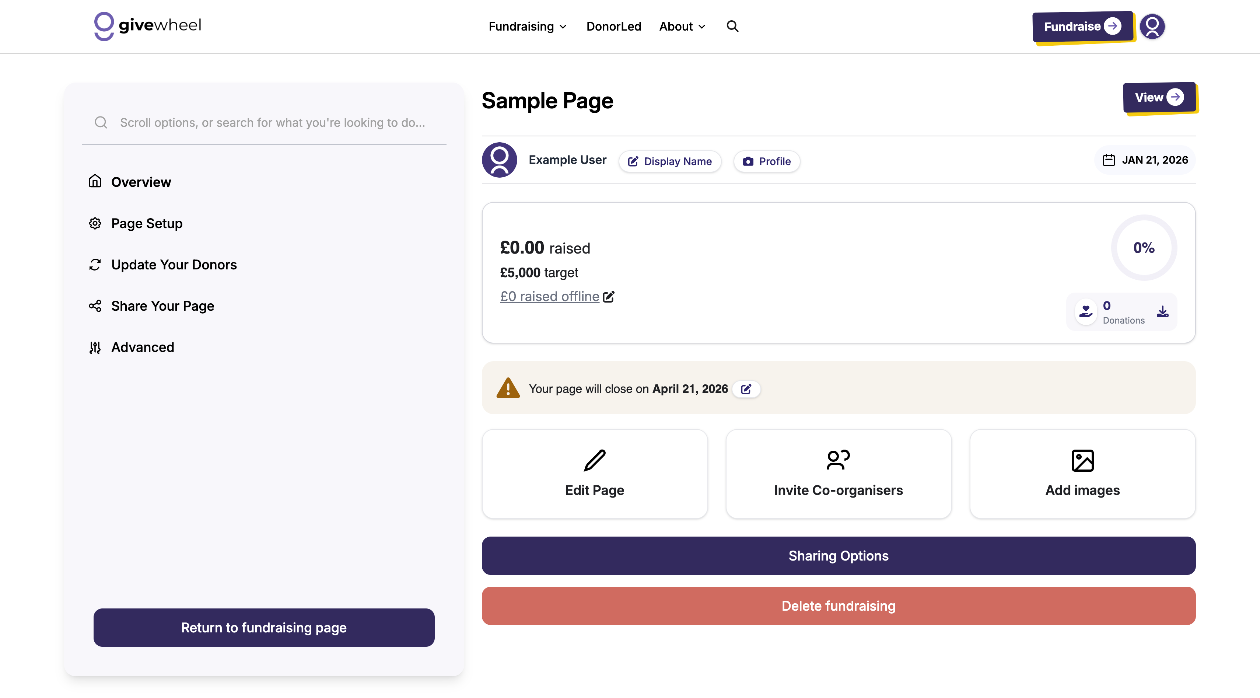Open the Invite Co-organisers card

(x=839, y=474)
